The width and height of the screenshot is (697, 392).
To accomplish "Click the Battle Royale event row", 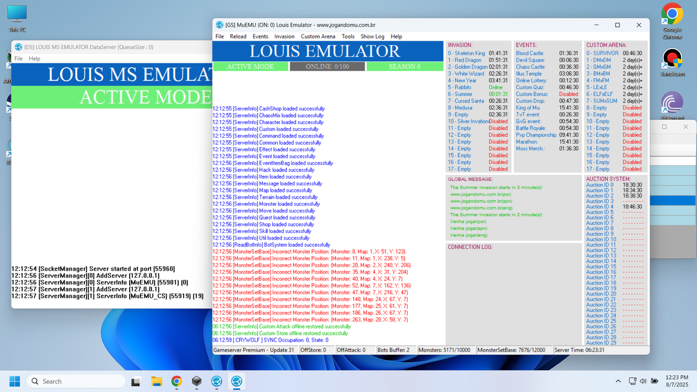I will (x=547, y=128).
